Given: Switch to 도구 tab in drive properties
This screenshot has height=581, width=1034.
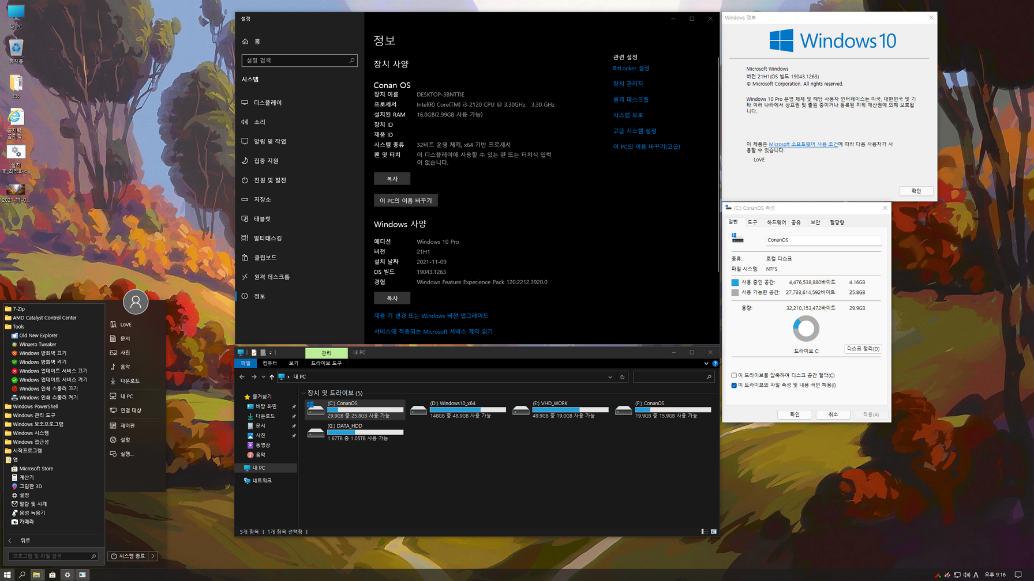Looking at the screenshot, I should pyautogui.click(x=752, y=222).
